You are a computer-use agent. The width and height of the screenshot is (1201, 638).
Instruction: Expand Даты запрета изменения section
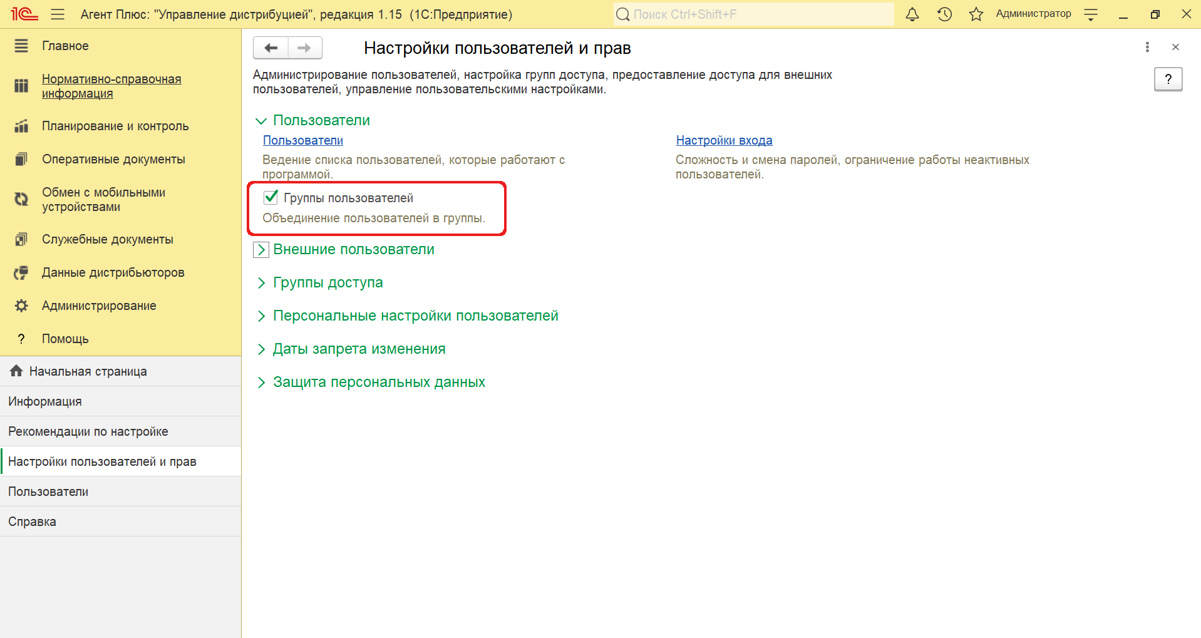point(261,349)
